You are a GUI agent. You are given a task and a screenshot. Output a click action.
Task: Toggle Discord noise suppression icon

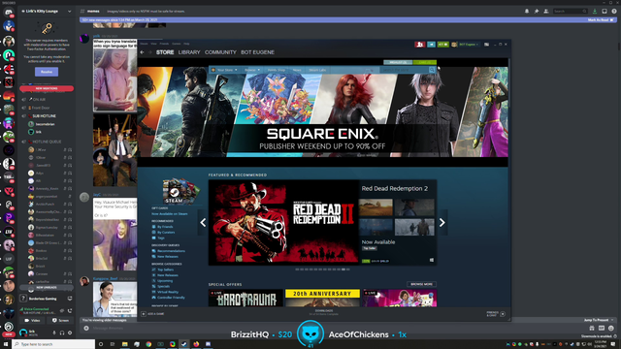(x=62, y=310)
